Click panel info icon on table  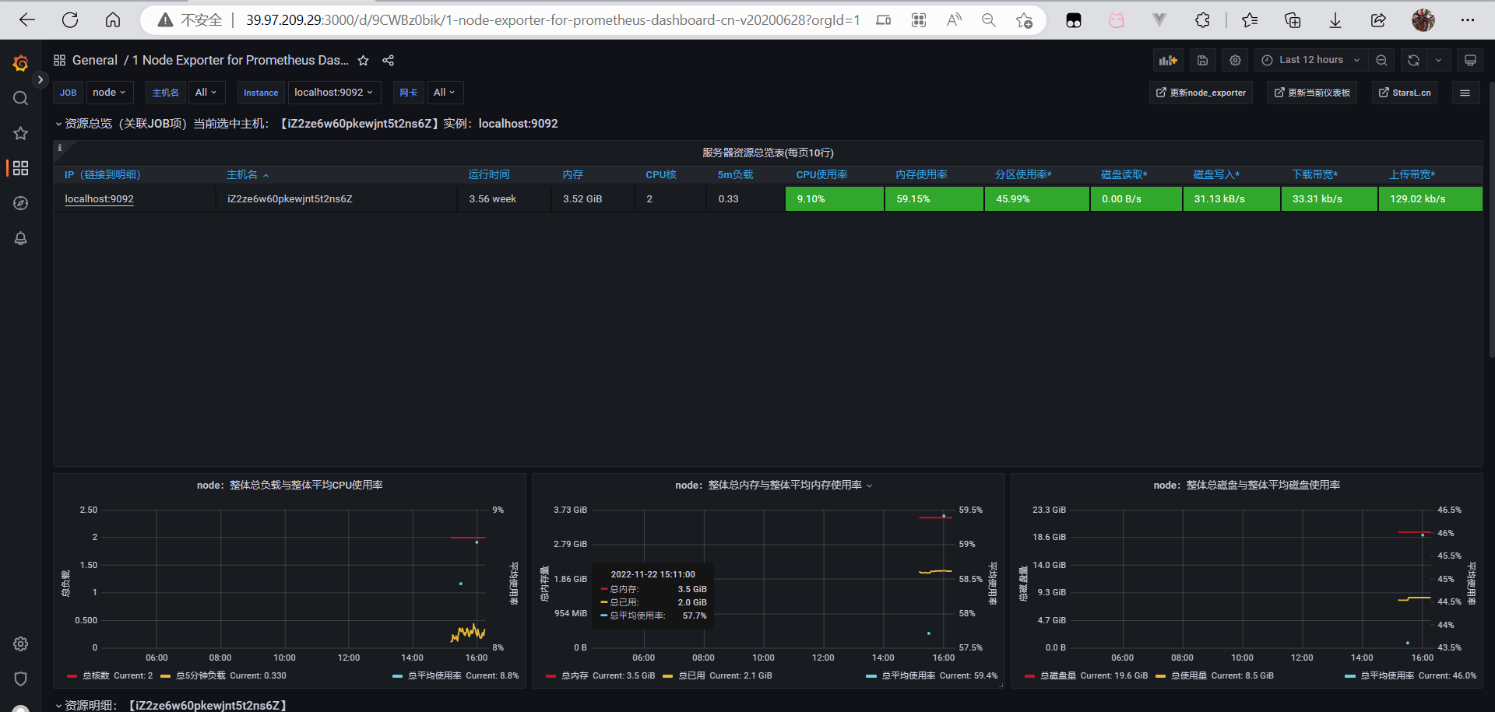[60, 147]
